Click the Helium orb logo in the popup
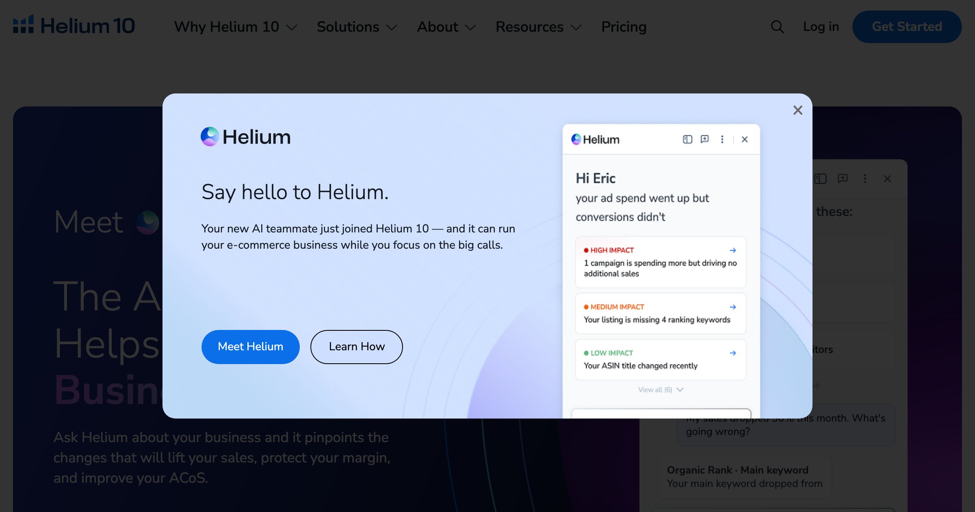The image size is (975, 512). coord(210,137)
